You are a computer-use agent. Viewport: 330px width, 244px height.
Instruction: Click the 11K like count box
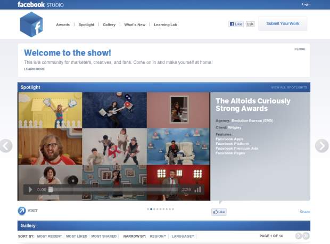click(250, 24)
